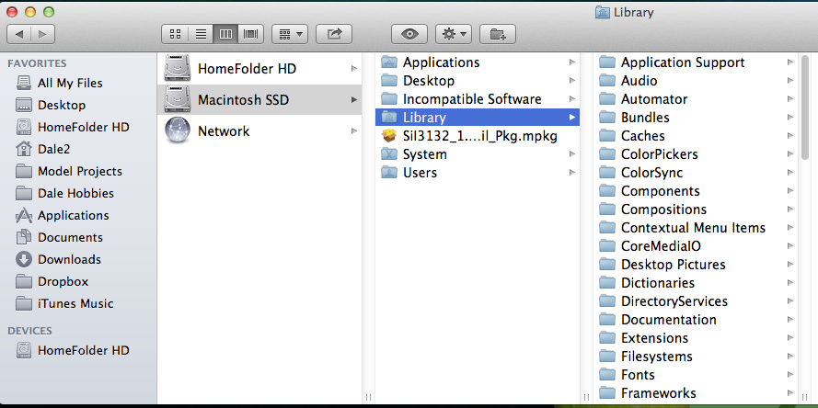818x408 pixels.
Task: Go back with the left arrow button
Action: point(18,34)
